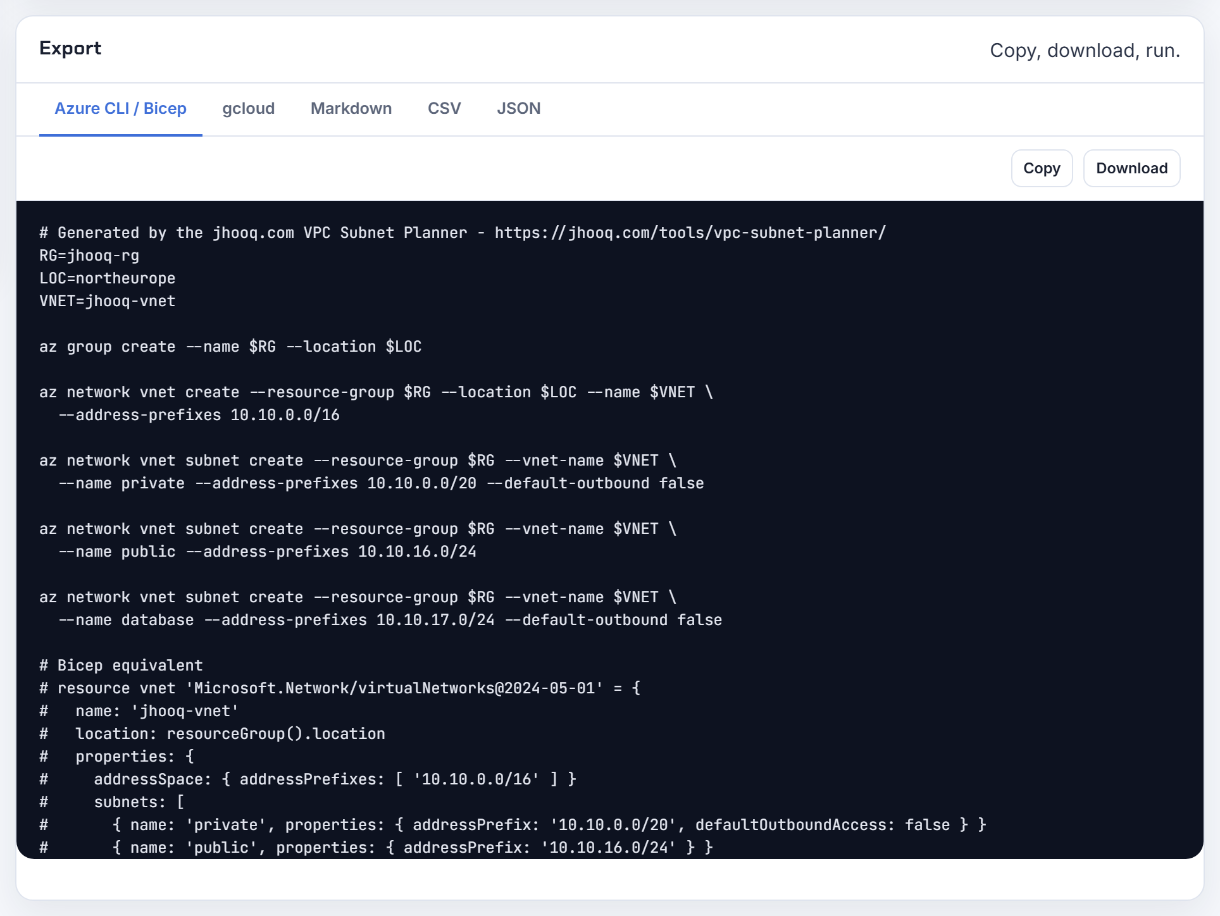Screen dimensions: 1220x916
Task: Click the 'addressSpace' Bicep line
Action: [x=308, y=779]
